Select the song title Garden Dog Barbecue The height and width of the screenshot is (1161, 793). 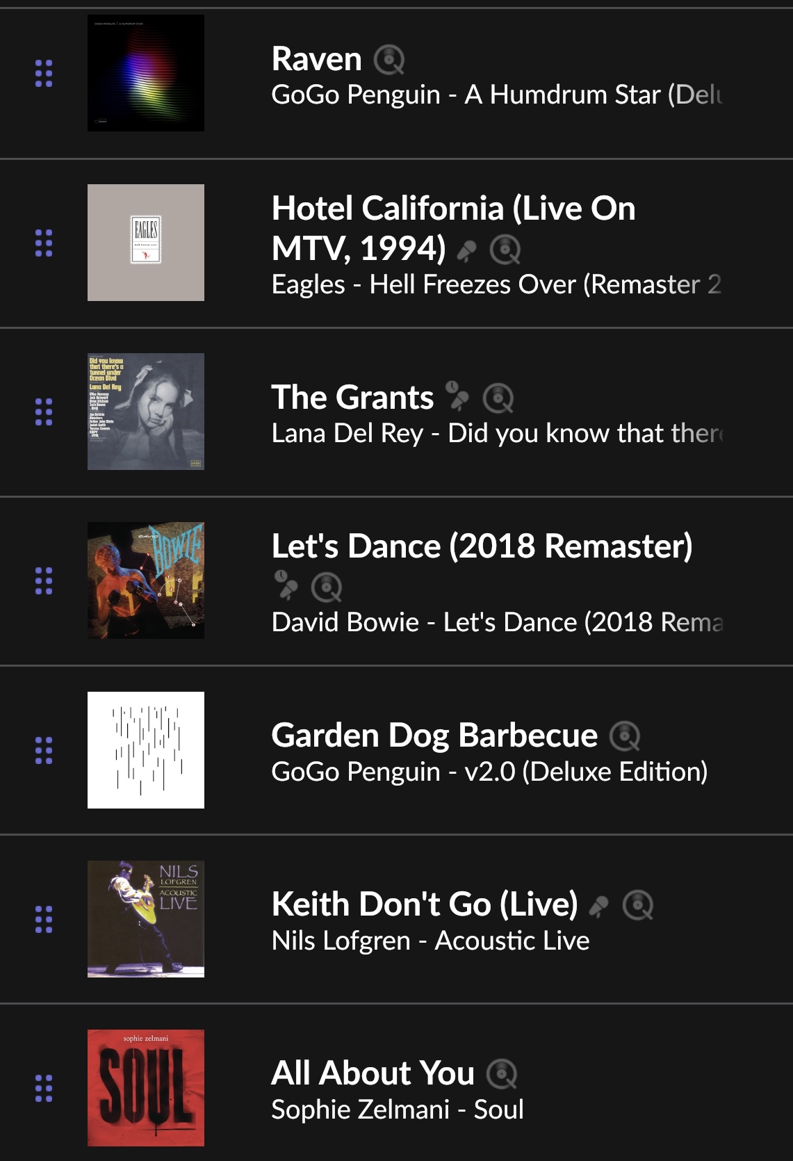(x=434, y=735)
